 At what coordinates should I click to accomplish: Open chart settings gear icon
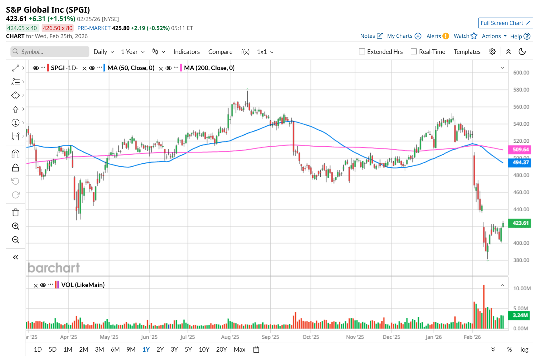(492, 52)
